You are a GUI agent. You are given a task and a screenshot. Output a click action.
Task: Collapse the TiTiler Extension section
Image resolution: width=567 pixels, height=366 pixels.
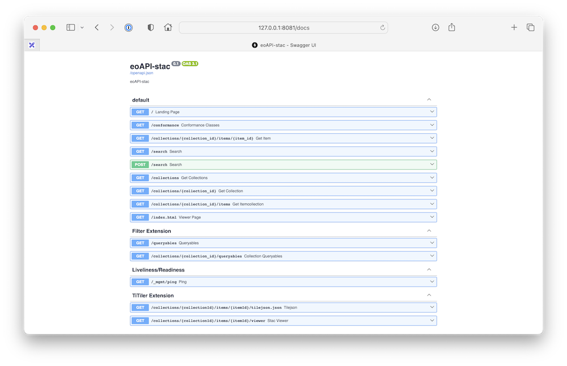[x=429, y=295]
